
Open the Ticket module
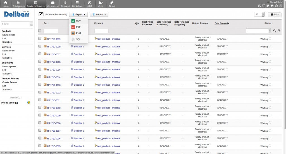click(x=112, y=4)
